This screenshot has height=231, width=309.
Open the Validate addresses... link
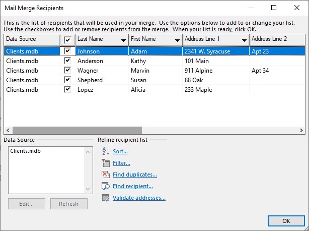pos(139,198)
